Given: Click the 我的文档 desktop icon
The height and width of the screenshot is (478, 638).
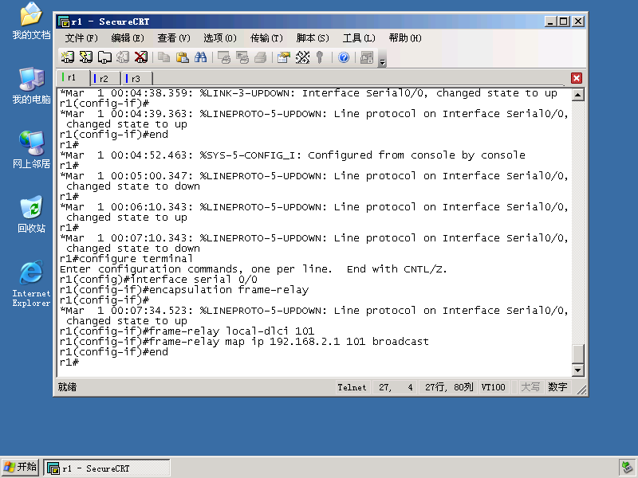Looking at the screenshot, I should [31, 22].
